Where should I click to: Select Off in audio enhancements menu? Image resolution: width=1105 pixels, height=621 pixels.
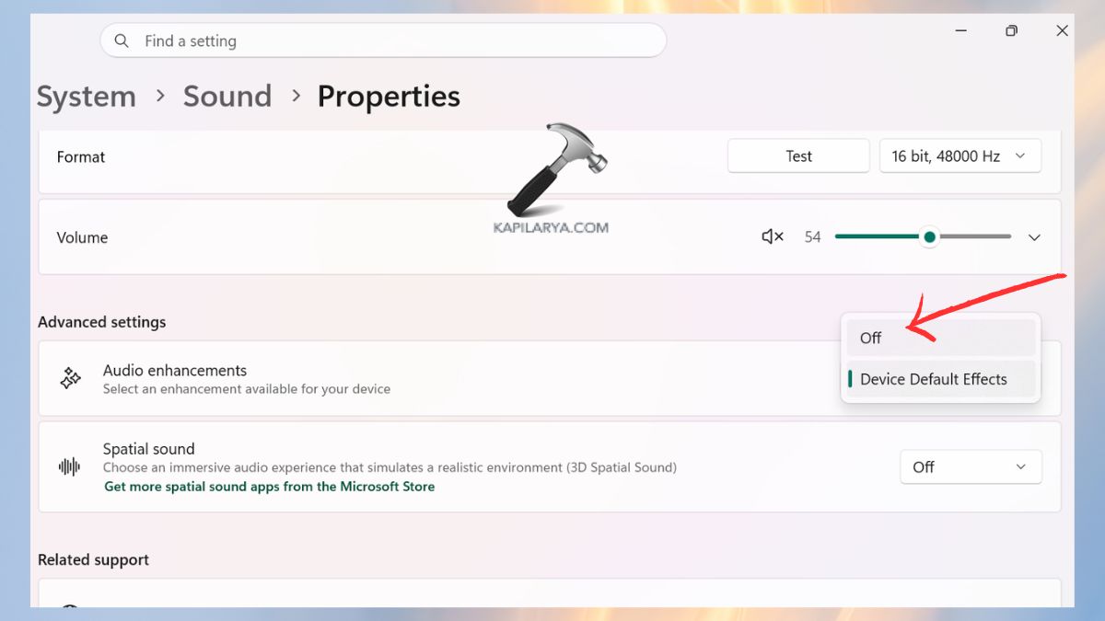coord(941,338)
